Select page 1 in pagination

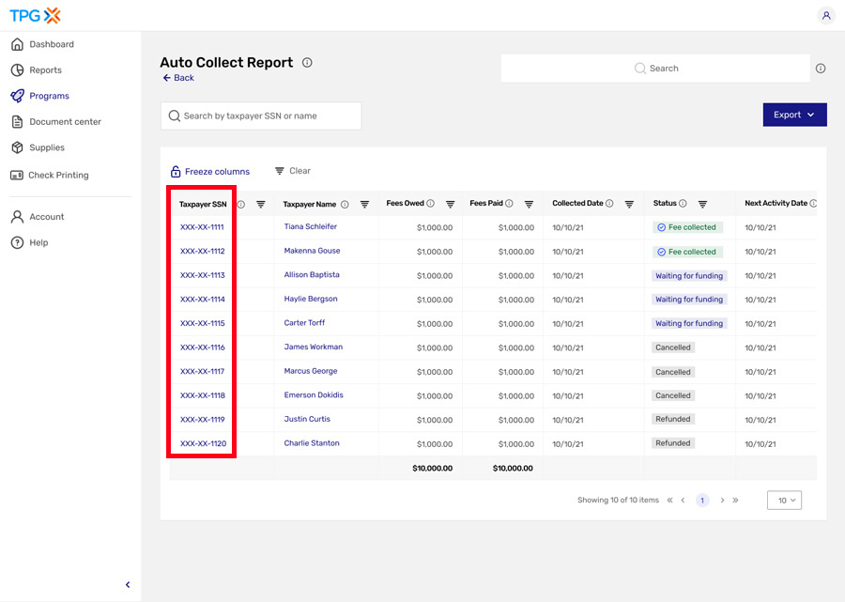coord(702,501)
